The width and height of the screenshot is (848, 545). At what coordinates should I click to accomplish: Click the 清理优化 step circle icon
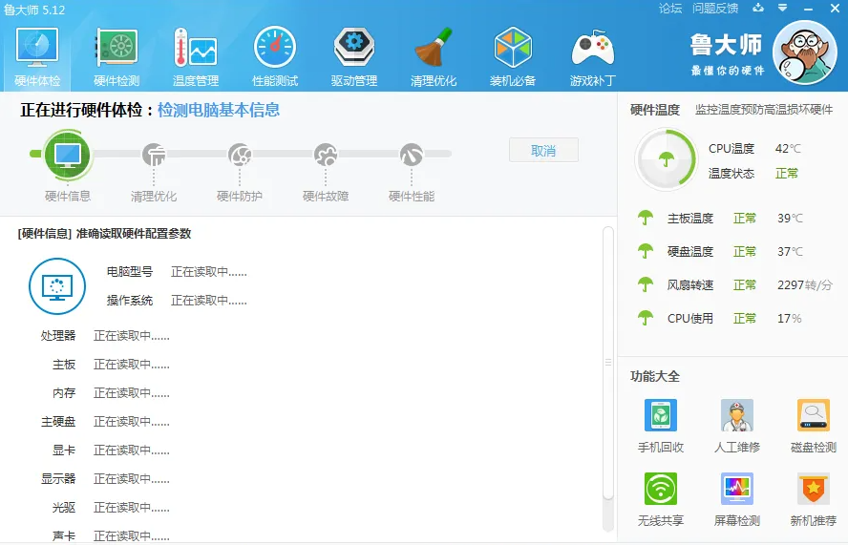pyautogui.click(x=154, y=155)
